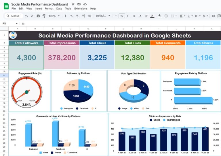
Task: Toggle bold formatting
Action: pos(134,16)
